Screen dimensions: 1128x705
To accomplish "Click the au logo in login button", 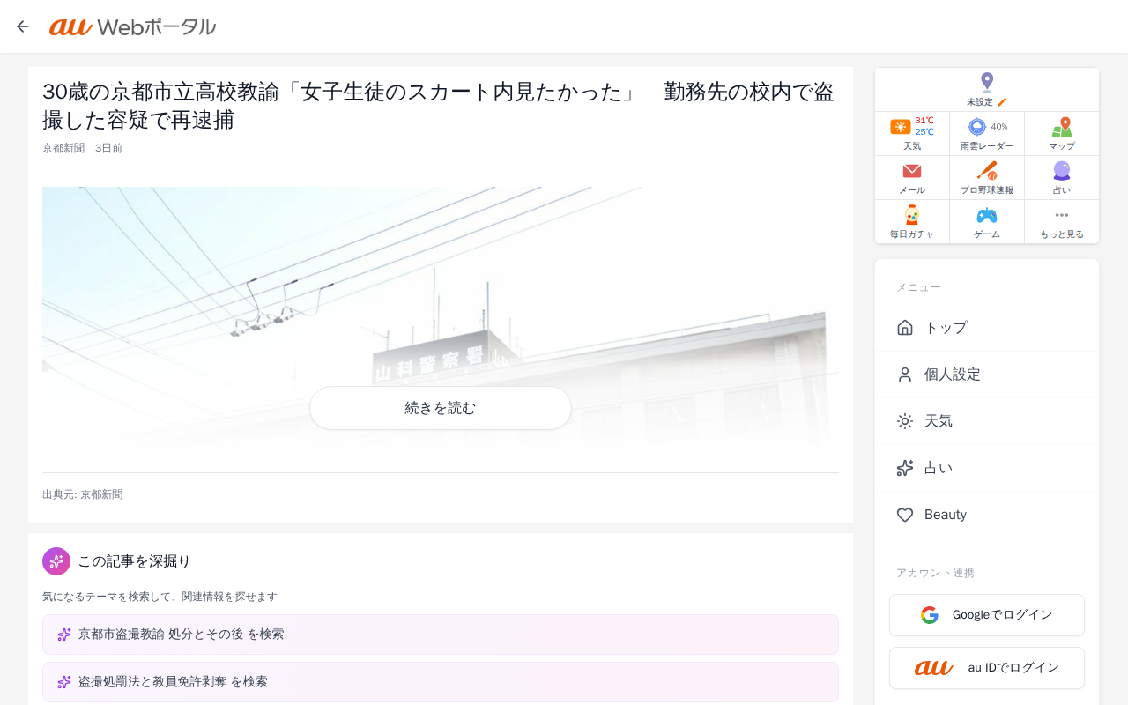I will 934,668.
